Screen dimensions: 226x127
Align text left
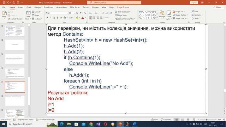point(90,18)
